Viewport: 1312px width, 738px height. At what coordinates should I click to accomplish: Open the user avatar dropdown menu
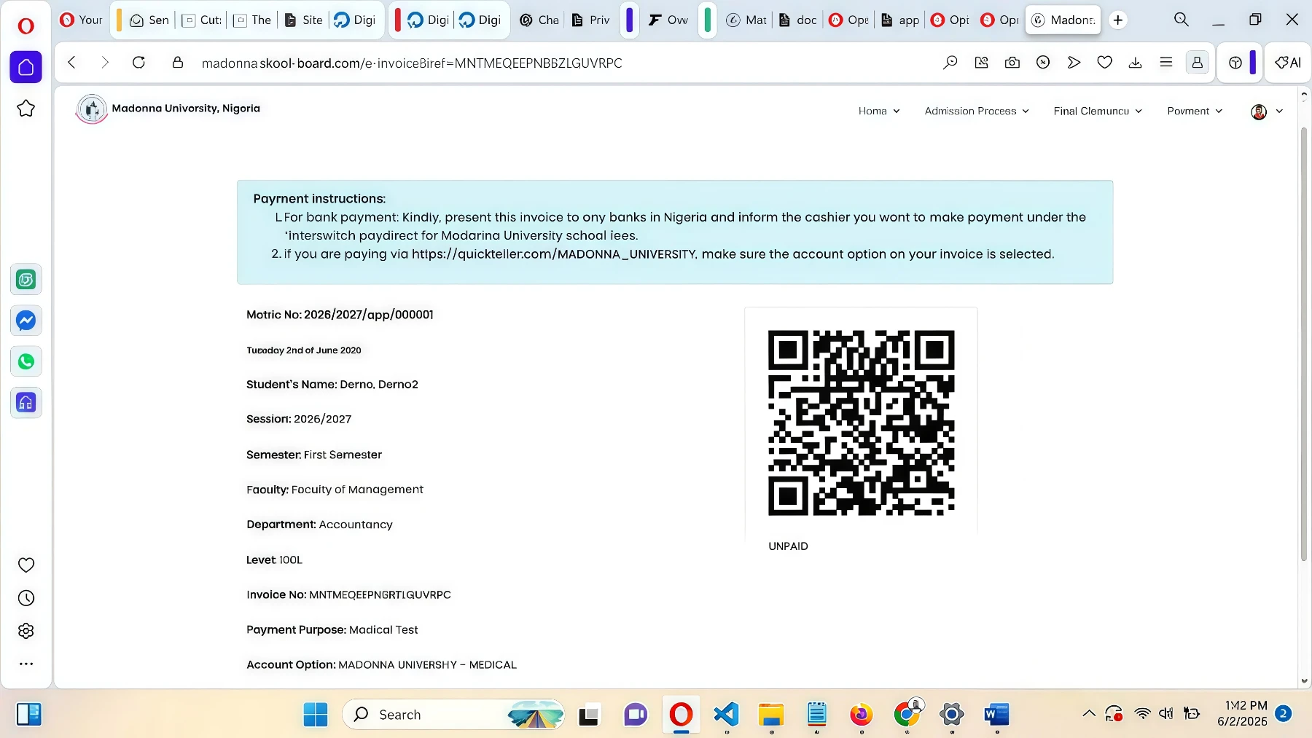tap(1267, 111)
